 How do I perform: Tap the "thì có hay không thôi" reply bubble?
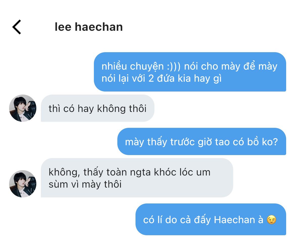(x=97, y=108)
